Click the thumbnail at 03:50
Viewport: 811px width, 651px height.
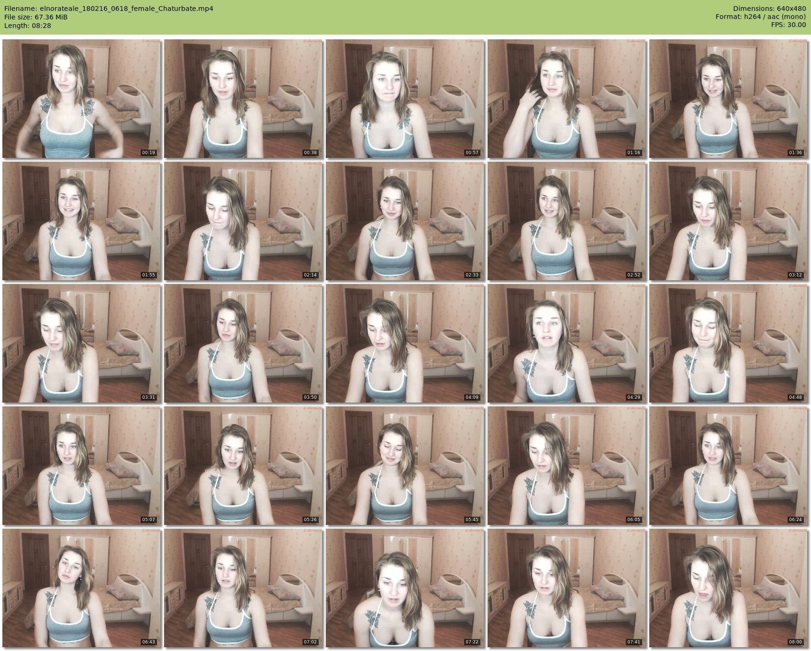point(243,343)
